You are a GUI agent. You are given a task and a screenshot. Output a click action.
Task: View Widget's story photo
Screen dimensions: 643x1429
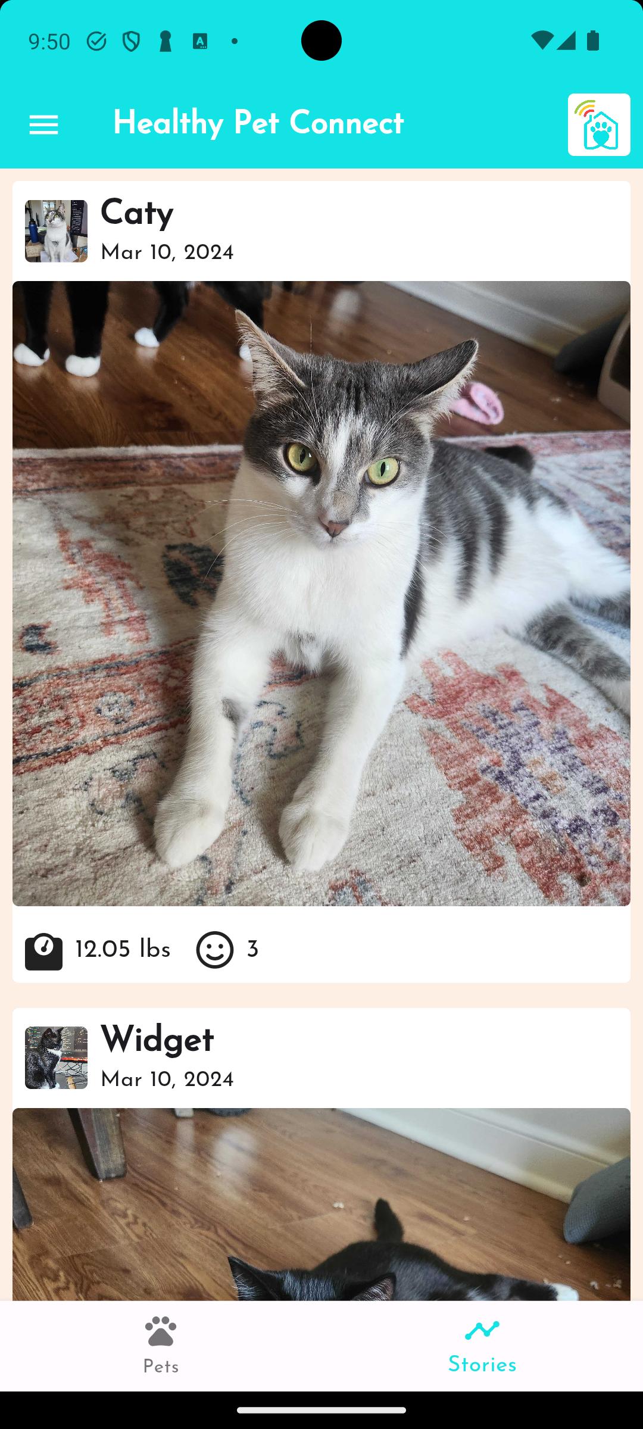point(321,1204)
